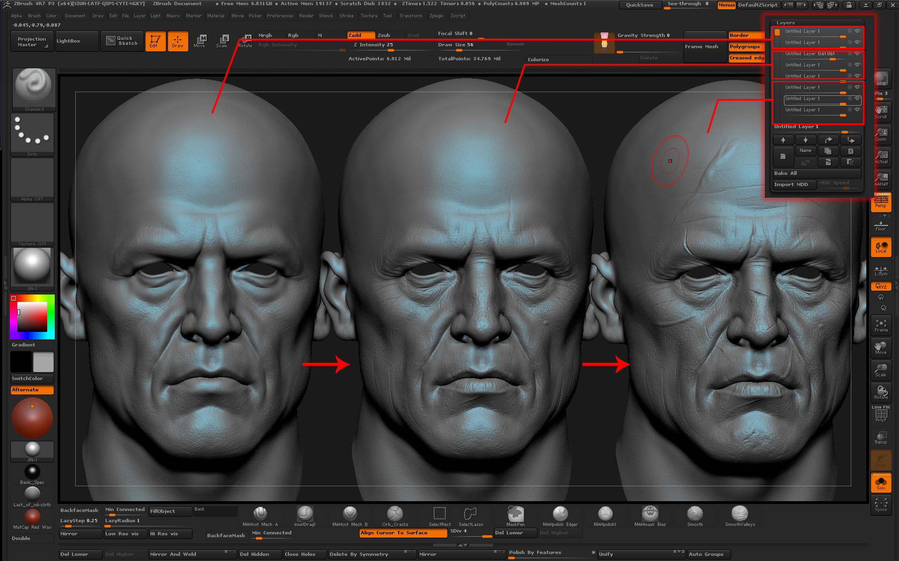
Task: Select the MAHcut Mech A brush
Action: (x=260, y=516)
